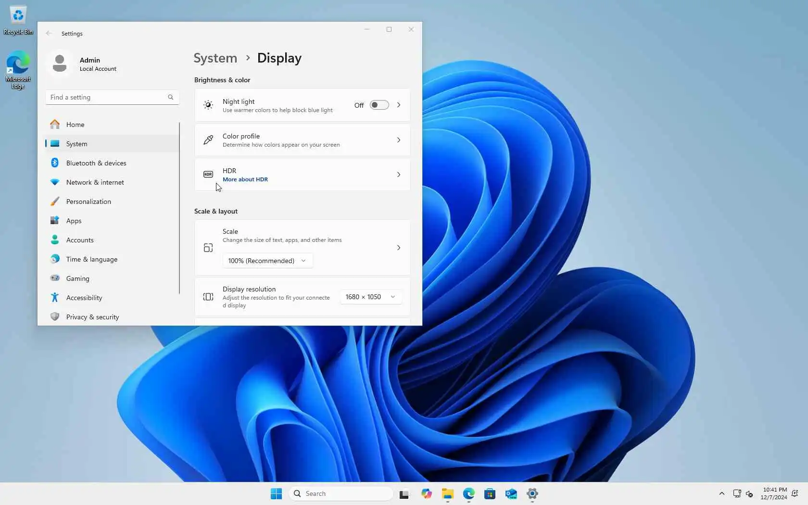Click the Color profile label
Screen dimensions: 808x505
241,136
